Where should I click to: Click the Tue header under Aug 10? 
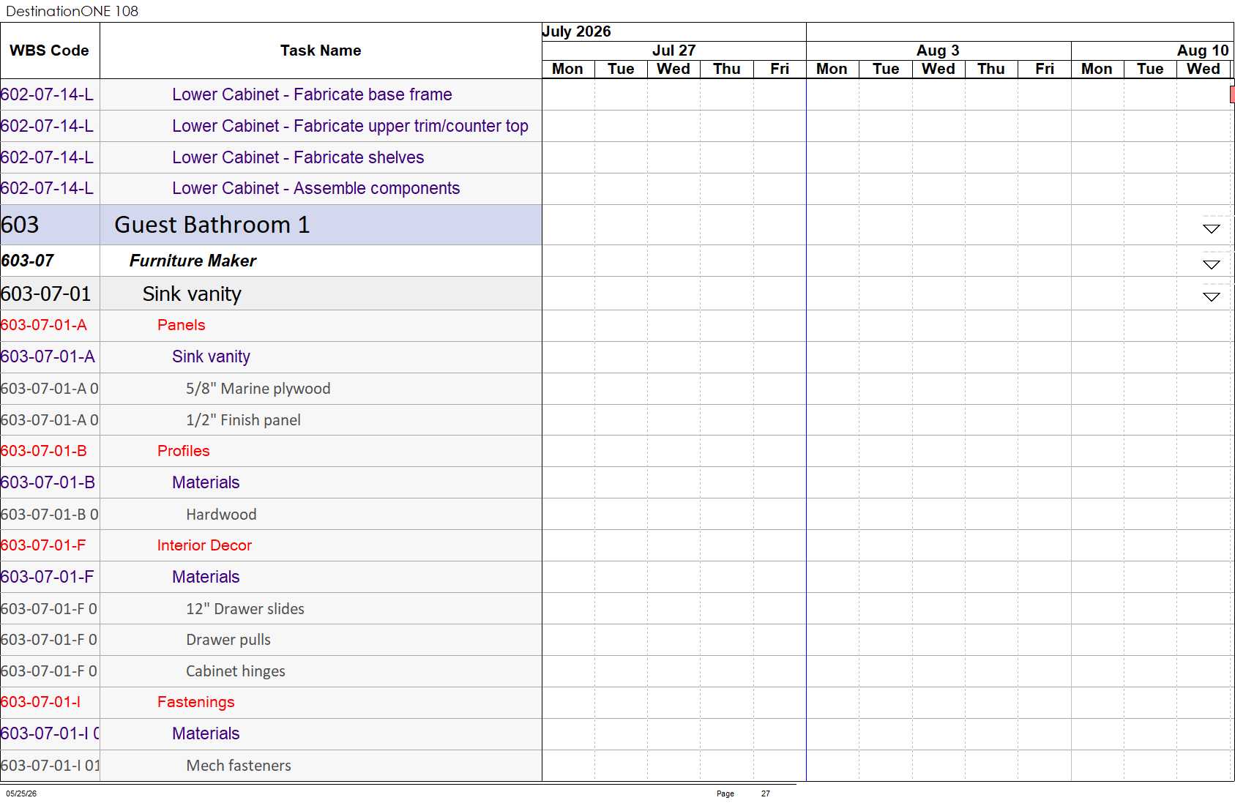coord(1150,69)
